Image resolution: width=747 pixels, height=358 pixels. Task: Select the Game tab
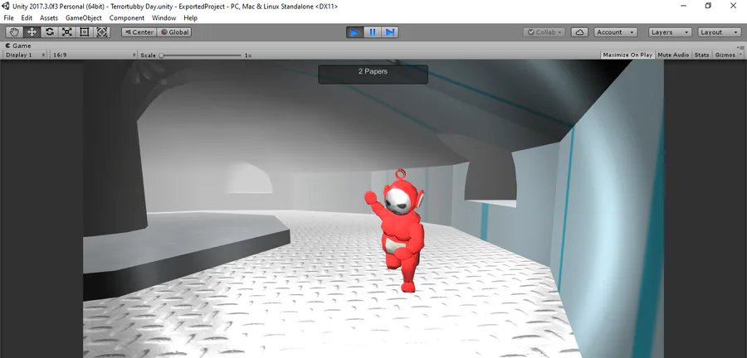coord(18,46)
